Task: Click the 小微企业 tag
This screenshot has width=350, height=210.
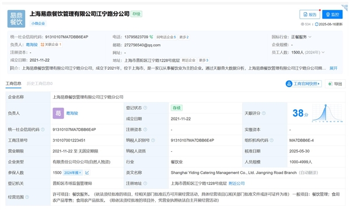Action: coord(38,23)
